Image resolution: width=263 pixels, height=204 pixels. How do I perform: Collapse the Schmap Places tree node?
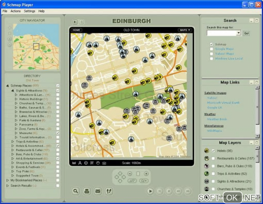pyautogui.click(x=7, y=86)
